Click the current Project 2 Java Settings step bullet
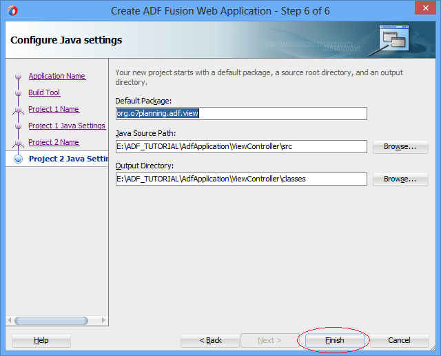This screenshot has width=441, height=356. 19,159
